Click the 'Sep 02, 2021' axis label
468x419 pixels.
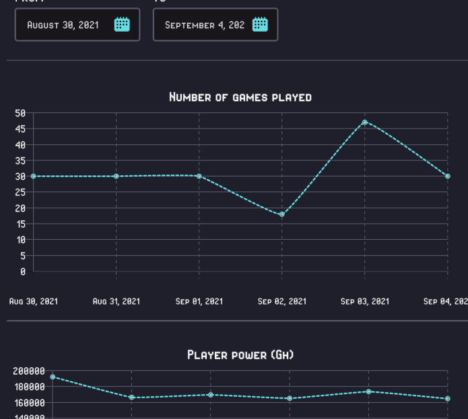(x=282, y=301)
